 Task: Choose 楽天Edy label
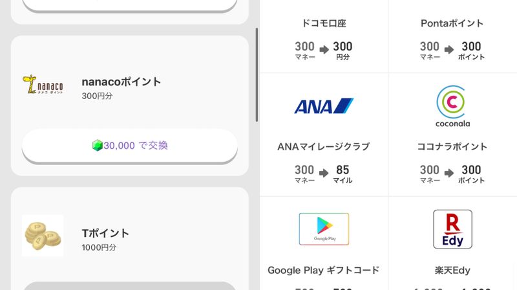coord(452,270)
